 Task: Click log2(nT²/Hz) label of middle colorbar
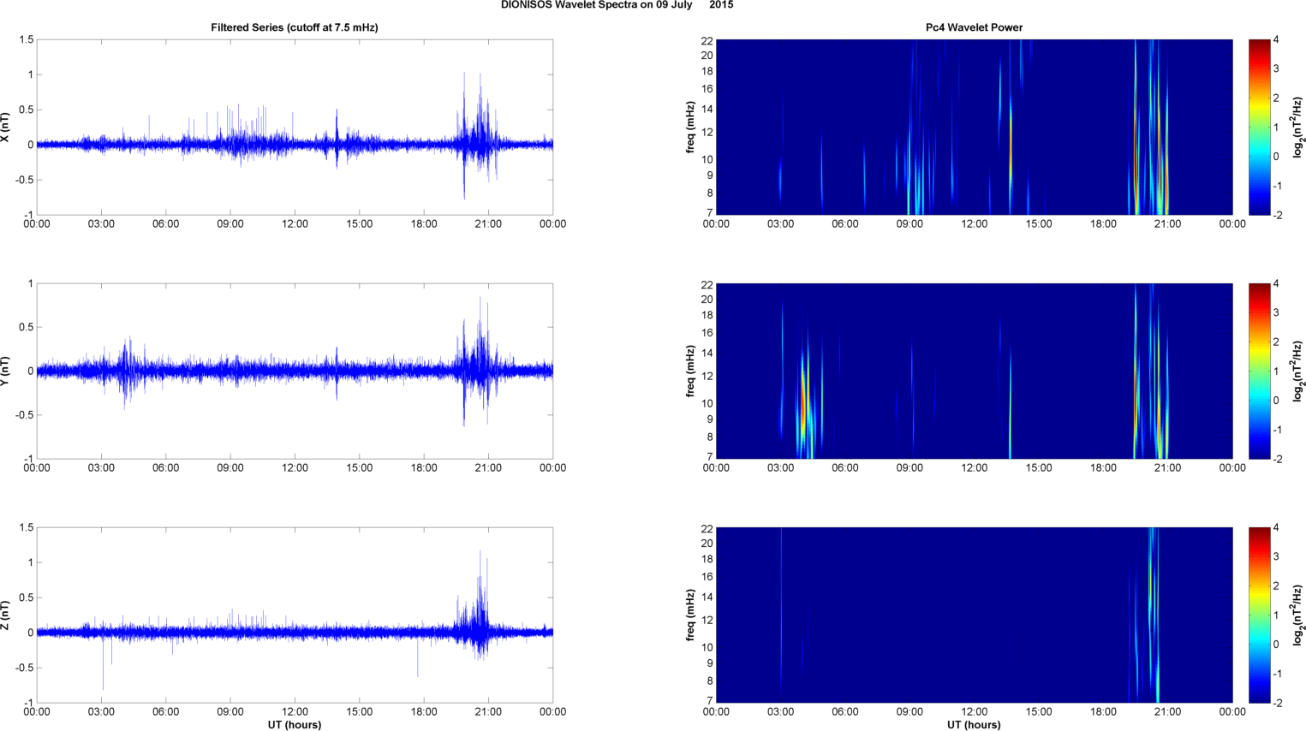(x=1298, y=371)
